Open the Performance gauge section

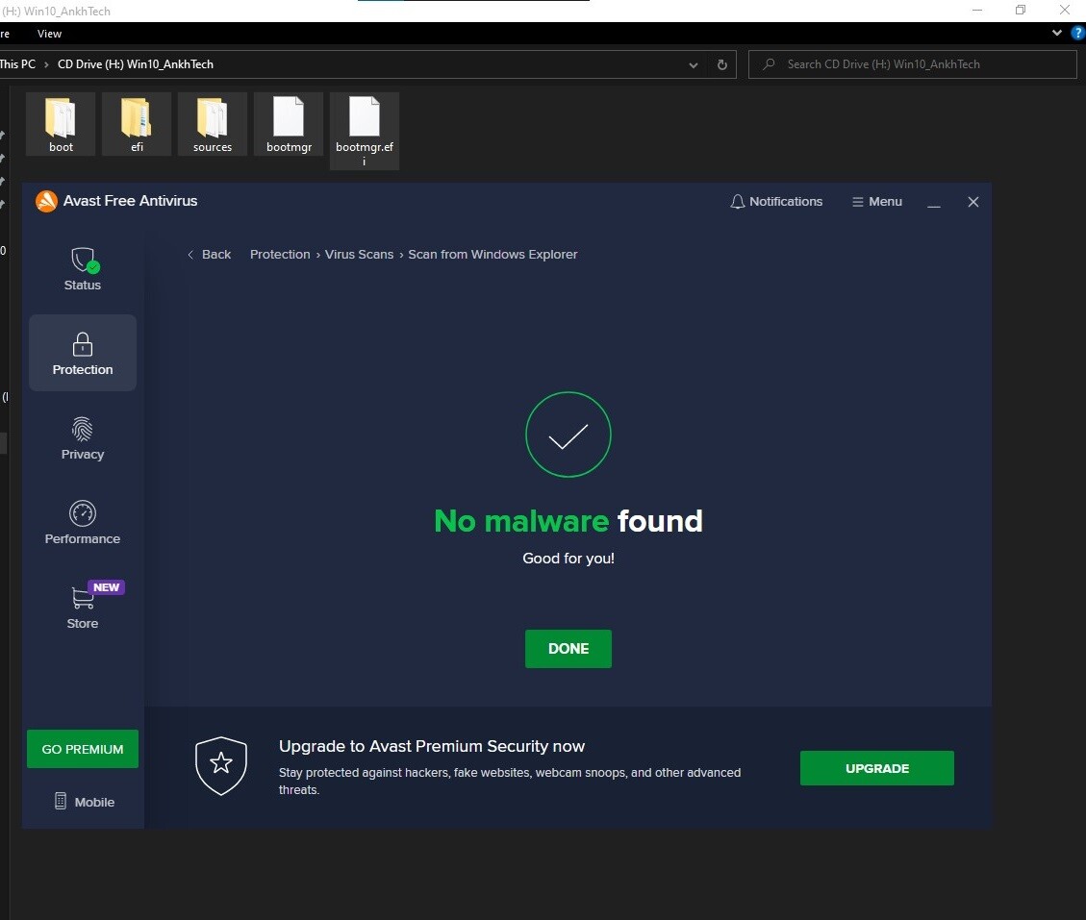click(x=83, y=523)
